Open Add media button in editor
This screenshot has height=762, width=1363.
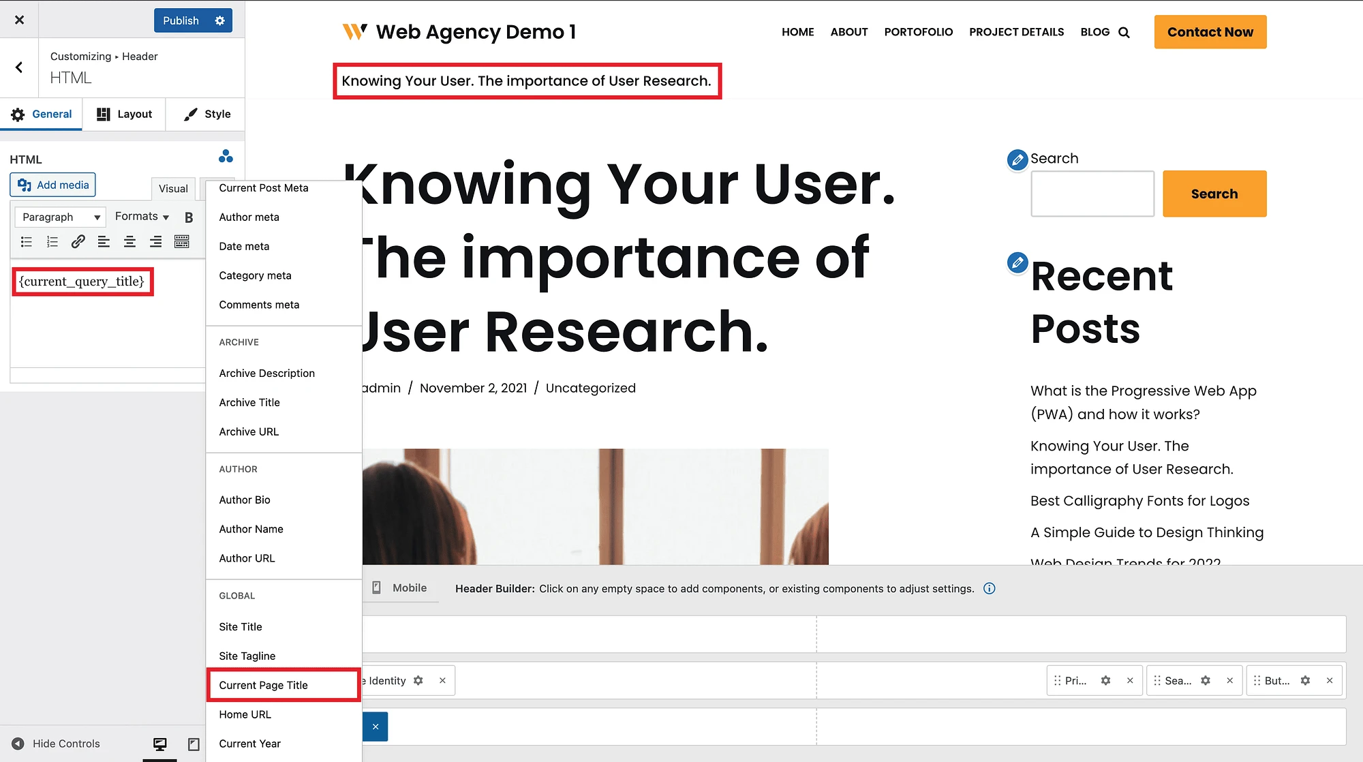52,183
